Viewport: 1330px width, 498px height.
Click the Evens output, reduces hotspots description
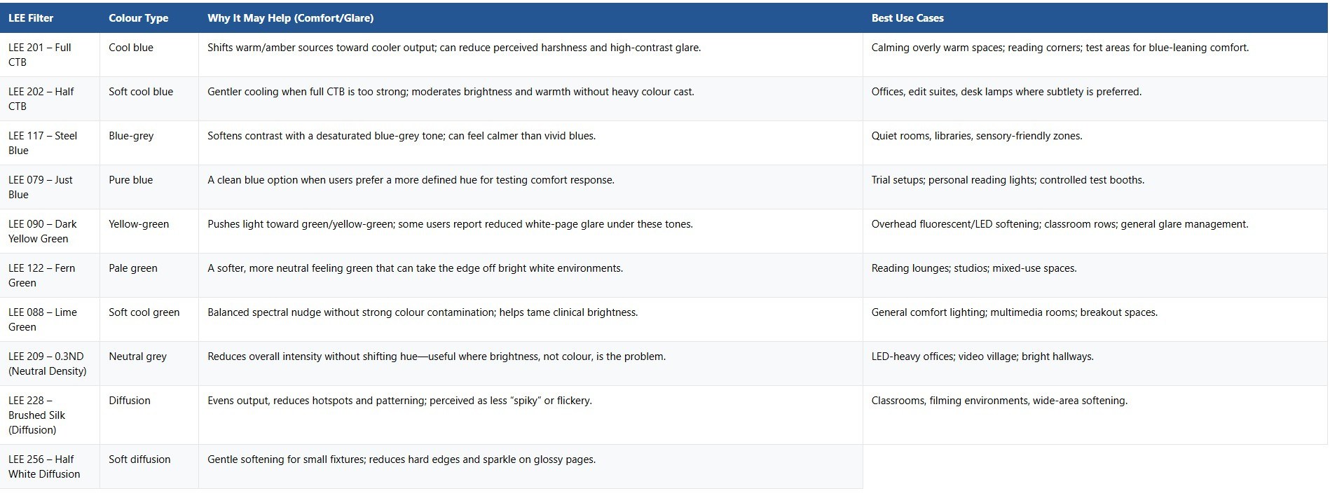[399, 401]
